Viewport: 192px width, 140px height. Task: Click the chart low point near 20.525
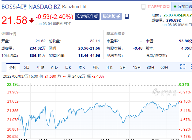click(x=25, y=136)
